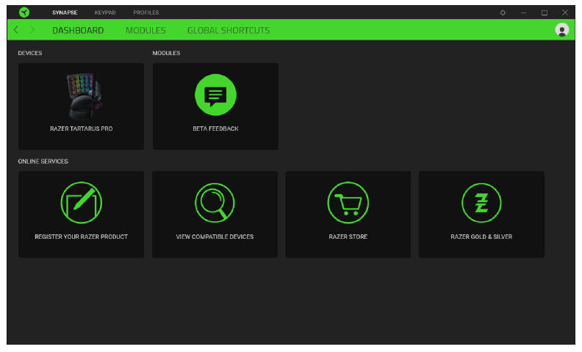This screenshot has height=352, width=582.
Task: Click the Online Services heading
Action: [43, 161]
